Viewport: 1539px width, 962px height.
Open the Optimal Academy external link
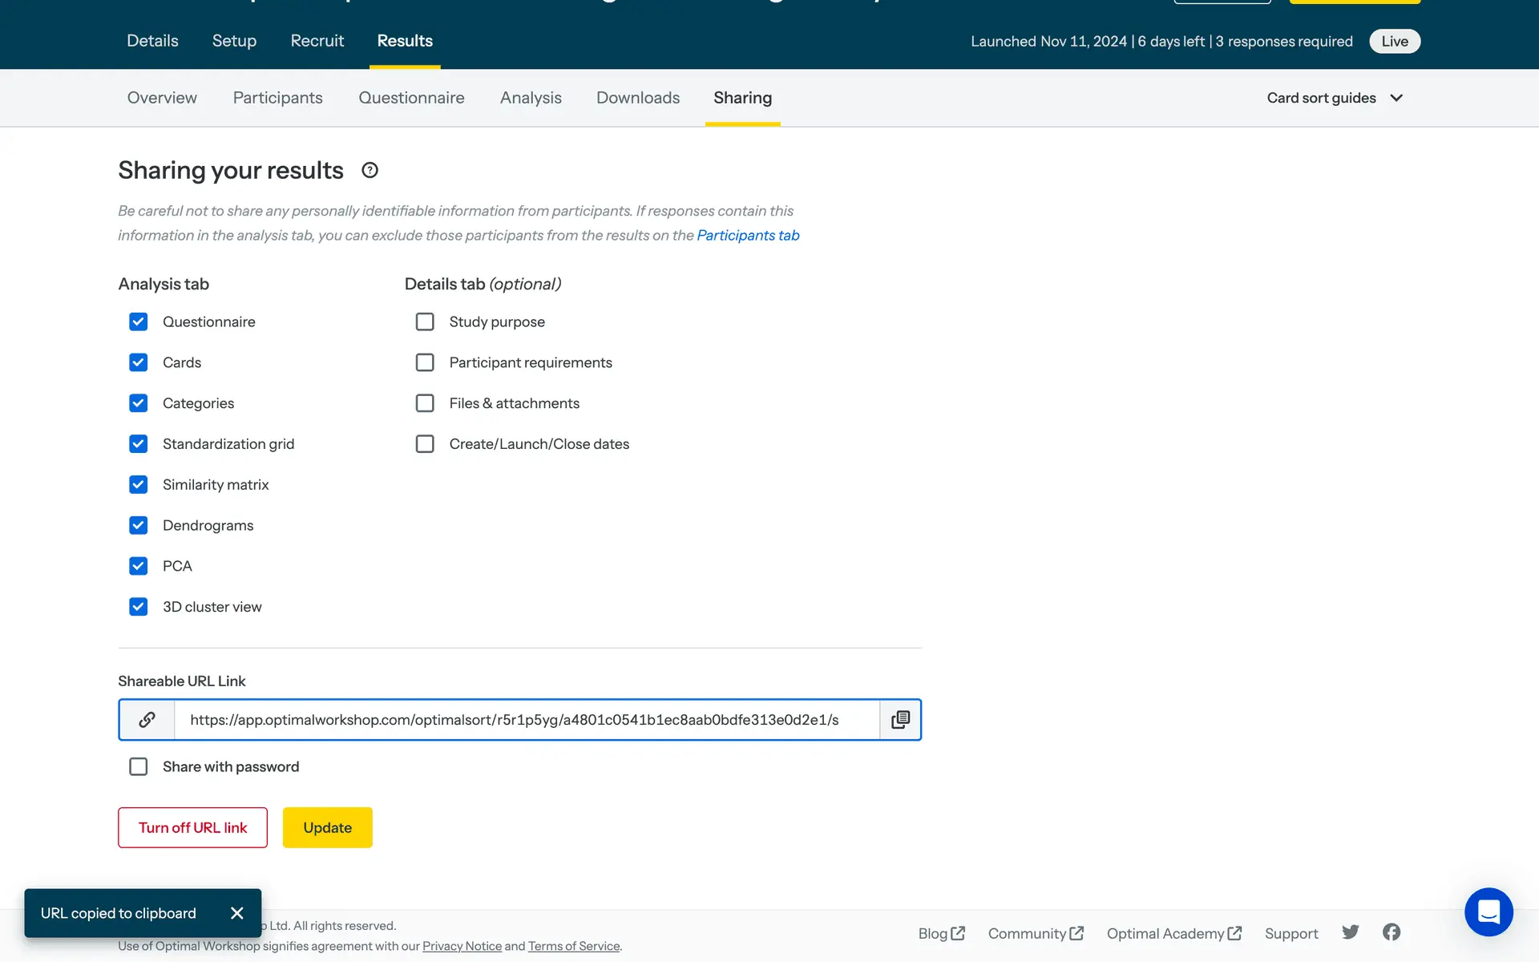1173,934
